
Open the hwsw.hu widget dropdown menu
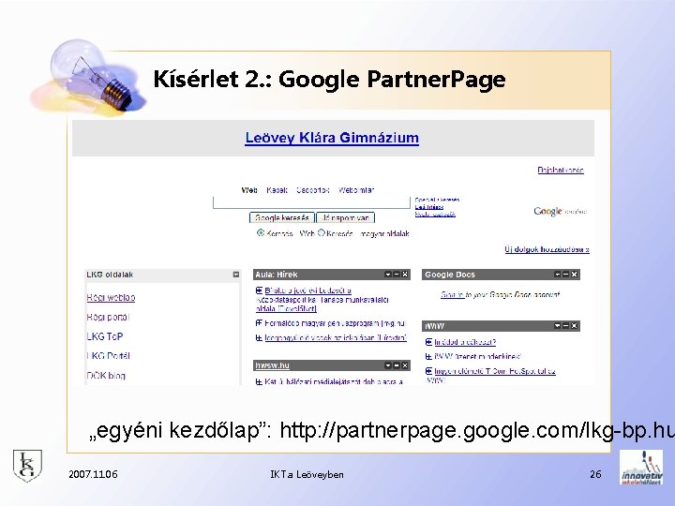(388, 365)
